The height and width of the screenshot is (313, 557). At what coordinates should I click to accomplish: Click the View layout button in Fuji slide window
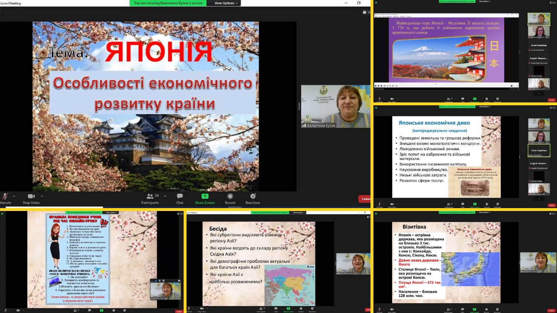553,2
